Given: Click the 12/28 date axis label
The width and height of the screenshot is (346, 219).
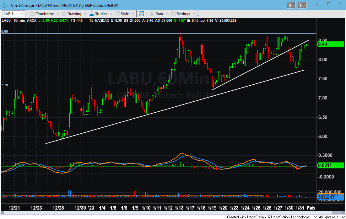Looking at the screenshot, I should point(58,208).
